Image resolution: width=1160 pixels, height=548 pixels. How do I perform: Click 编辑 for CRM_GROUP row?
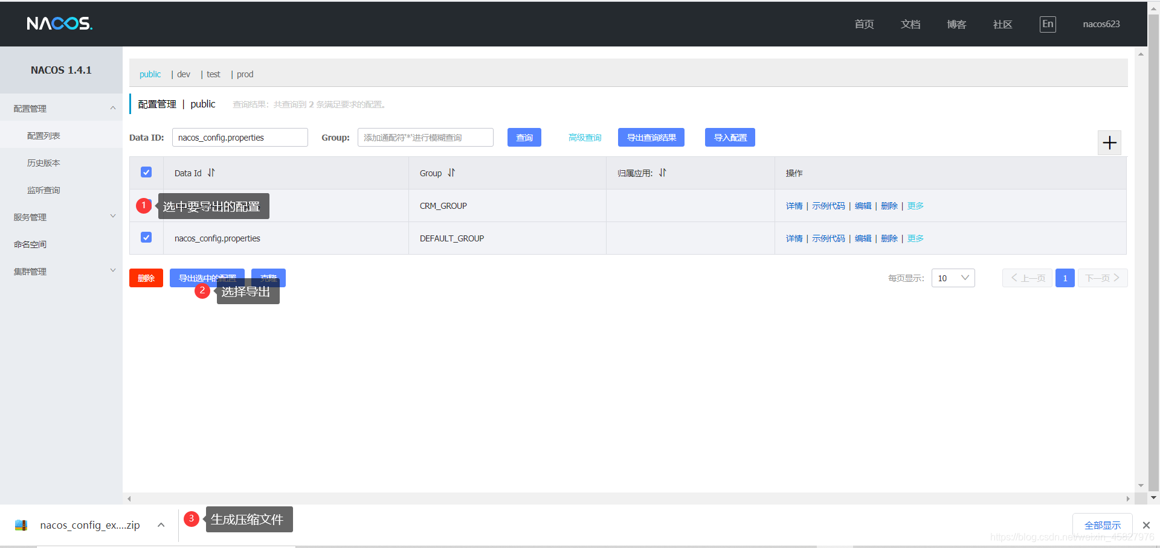tap(863, 206)
